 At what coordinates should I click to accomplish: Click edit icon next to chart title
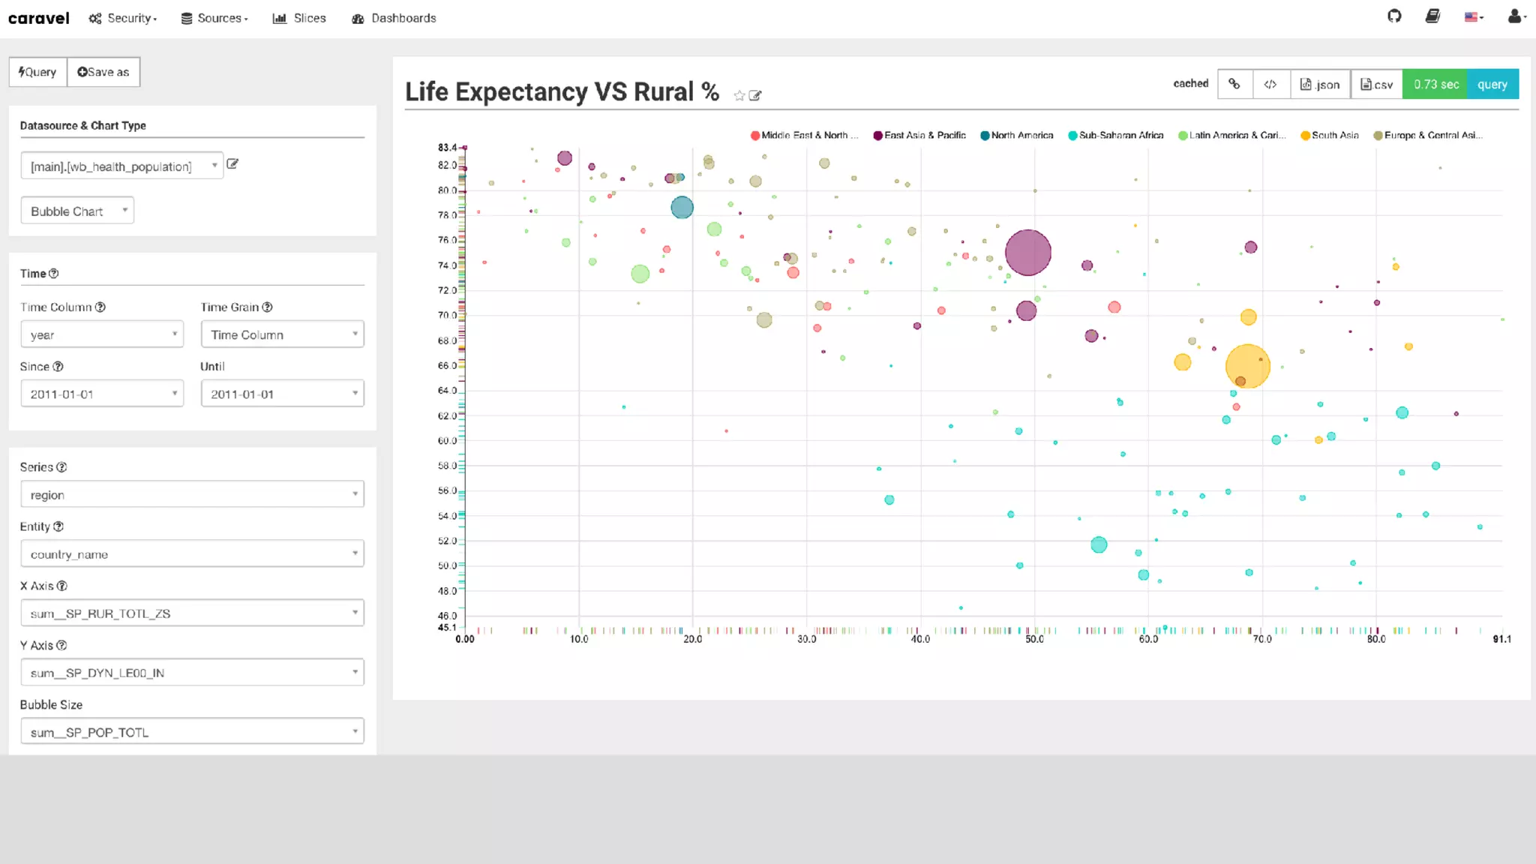756,95
